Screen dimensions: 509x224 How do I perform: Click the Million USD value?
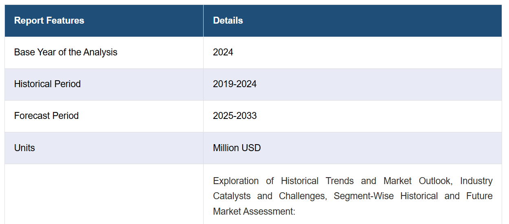click(x=237, y=148)
